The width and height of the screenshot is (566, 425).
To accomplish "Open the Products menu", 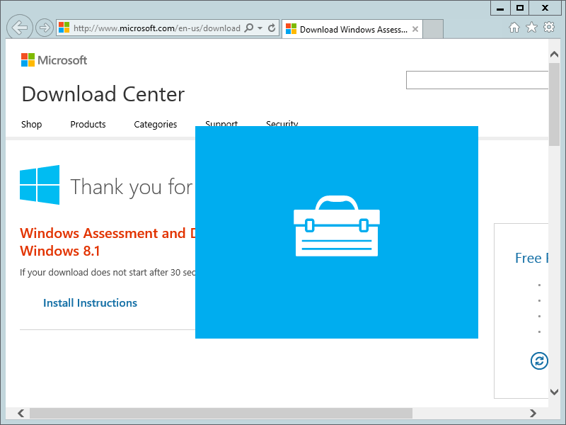I will [x=88, y=125].
